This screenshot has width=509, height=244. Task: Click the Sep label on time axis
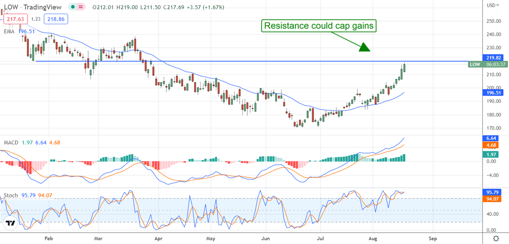pos(433,238)
